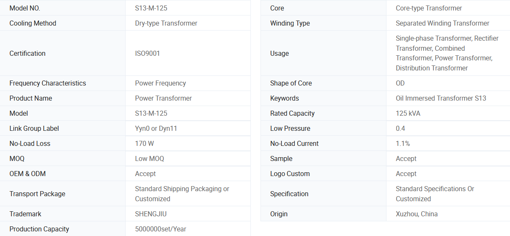Image resolution: width=510 pixels, height=236 pixels.
Task: Click the S13-M-125 value beside Model NO.
Action: (151, 8)
